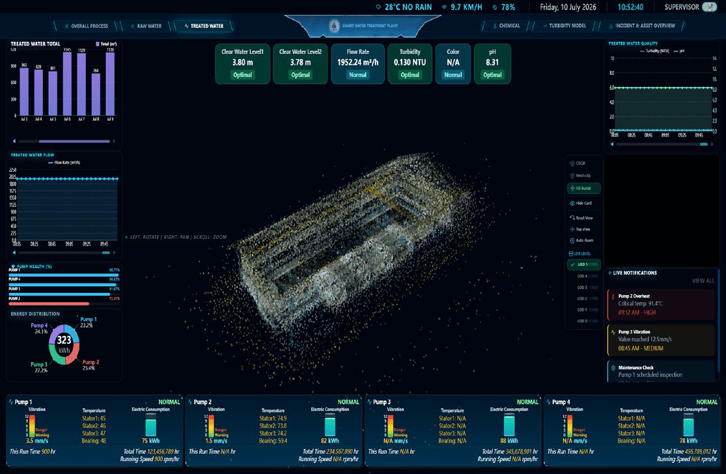Click the Auto Roam icon
This screenshot has width=726, height=474.
click(x=572, y=240)
